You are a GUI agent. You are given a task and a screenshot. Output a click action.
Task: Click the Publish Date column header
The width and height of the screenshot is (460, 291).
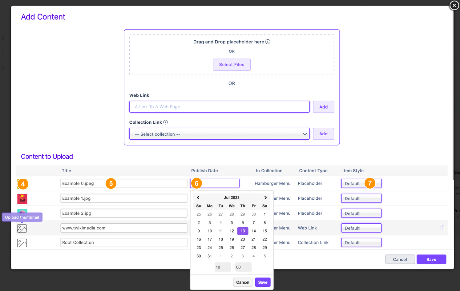click(x=204, y=171)
